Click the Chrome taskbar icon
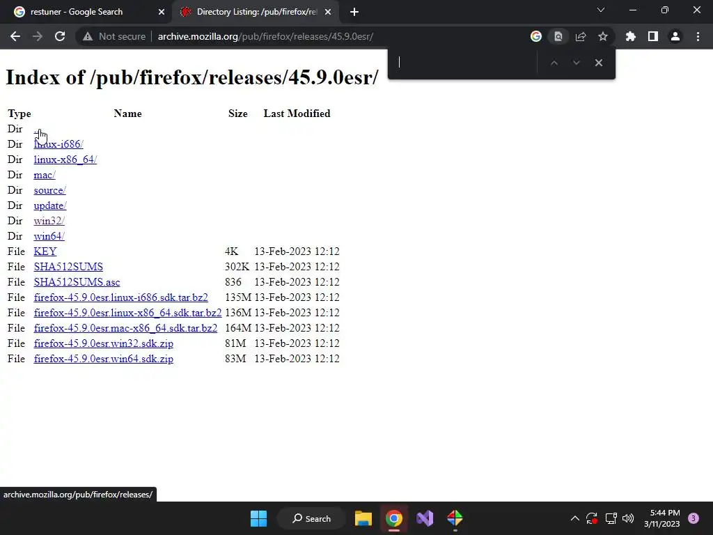713x535 pixels. pyautogui.click(x=394, y=518)
